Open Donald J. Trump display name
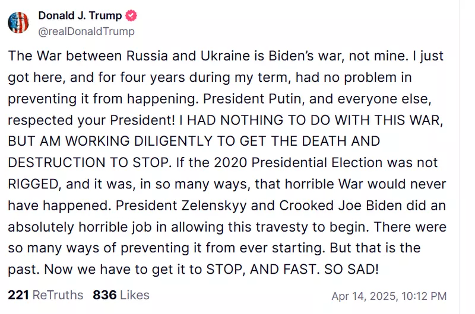This screenshot has width=475, height=314. pyautogui.click(x=80, y=15)
